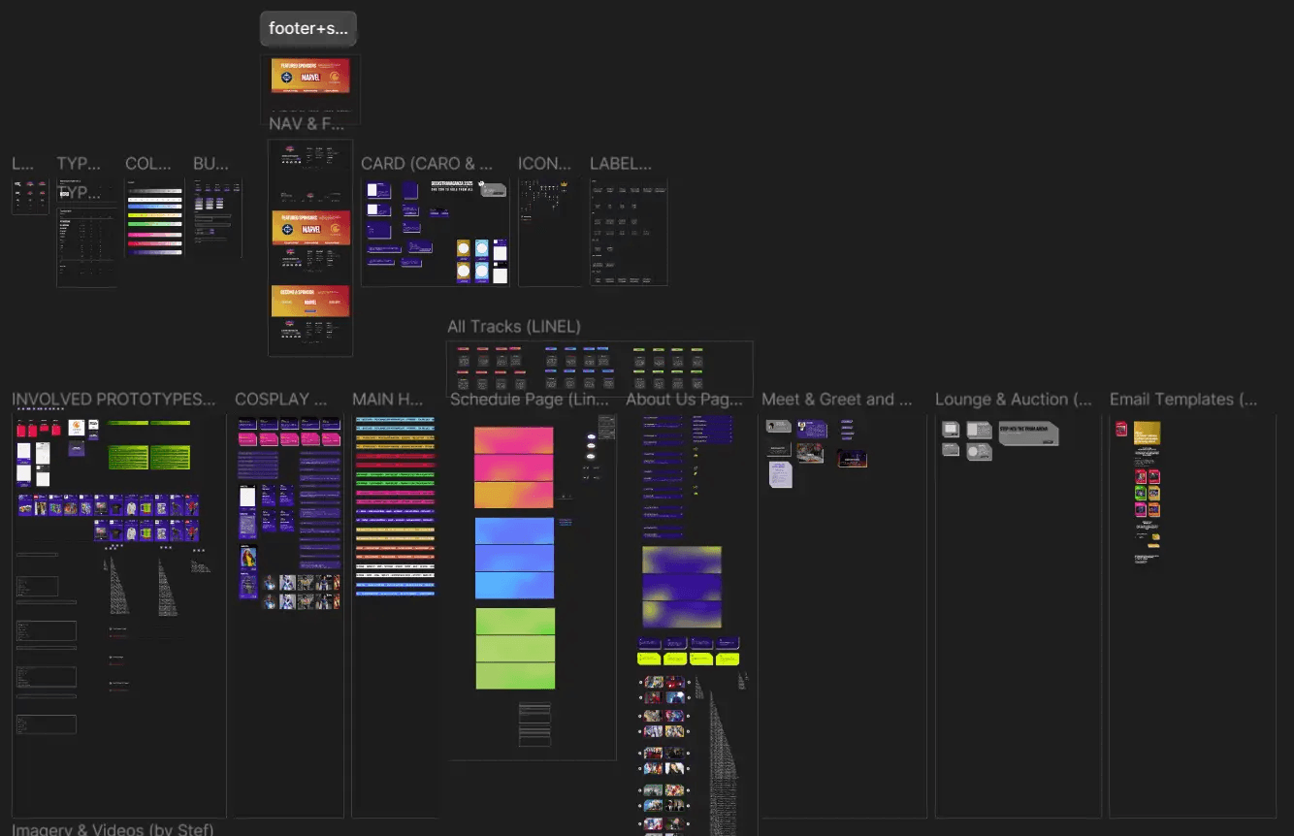Click the green gradient panels in Schedule Page
The image size is (1294, 836).
[515, 649]
